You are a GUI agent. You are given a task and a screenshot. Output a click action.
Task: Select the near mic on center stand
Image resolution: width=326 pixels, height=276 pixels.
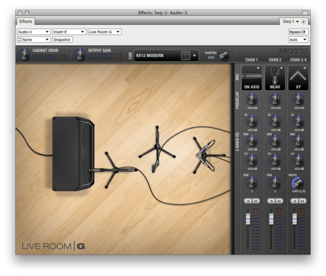[157, 149]
